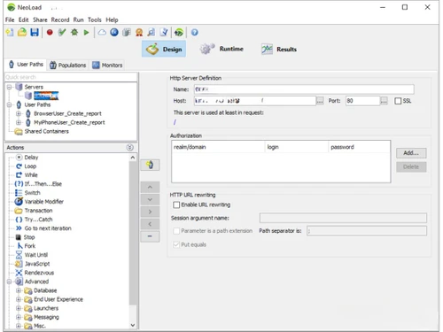Switch to the Runtime section
443x332 pixels.
point(221,49)
